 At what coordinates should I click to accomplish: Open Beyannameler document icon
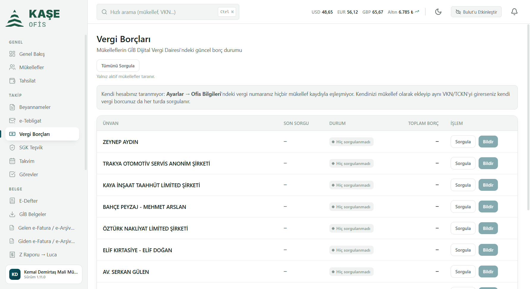(12, 107)
